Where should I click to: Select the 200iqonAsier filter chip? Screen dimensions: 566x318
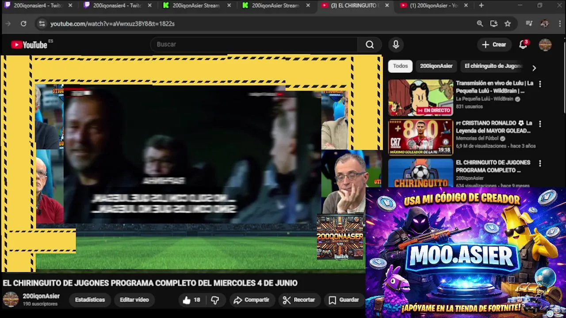[x=436, y=66]
